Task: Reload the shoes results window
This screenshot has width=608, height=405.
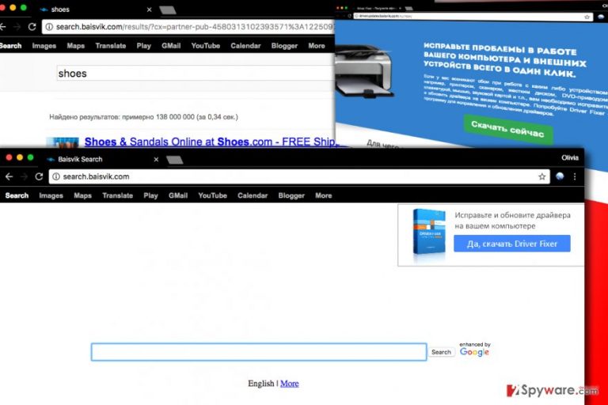Action: coord(32,27)
